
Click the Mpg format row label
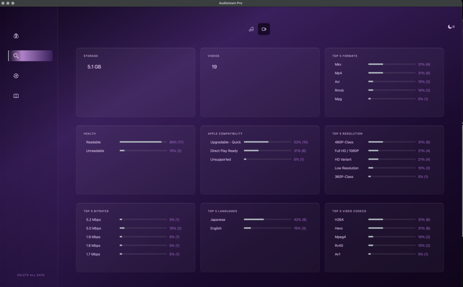tap(338, 99)
